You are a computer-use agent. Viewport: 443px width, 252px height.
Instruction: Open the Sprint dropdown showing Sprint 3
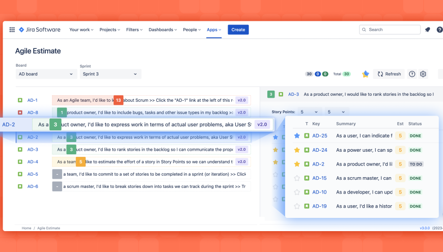pos(110,74)
